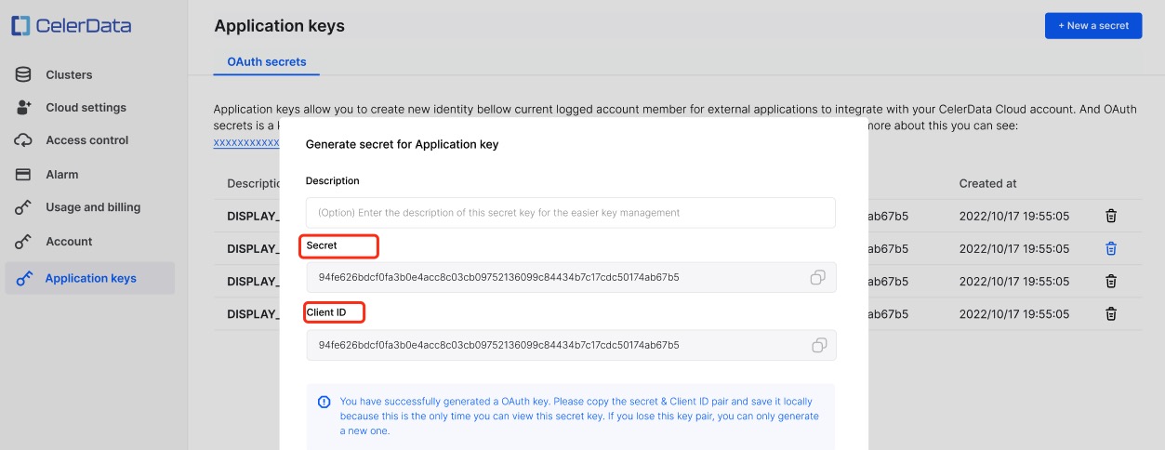1165x450 pixels.
Task: Go to Account in sidebar
Action: [69, 242]
